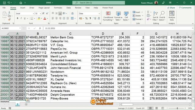The height and width of the screenshot is (110, 195).
Task: Apply Percent Style format
Action: tap(87, 18)
